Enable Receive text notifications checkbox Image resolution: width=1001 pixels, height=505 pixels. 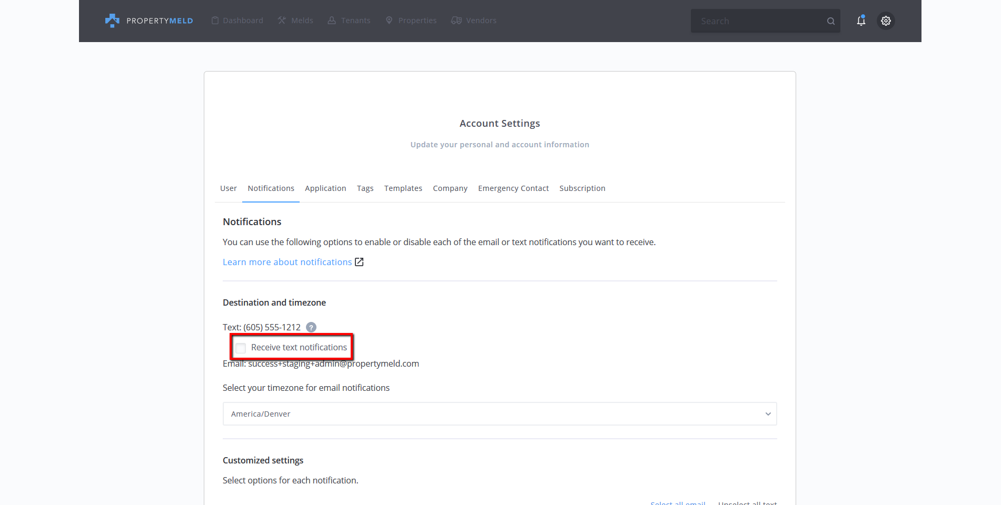point(241,348)
